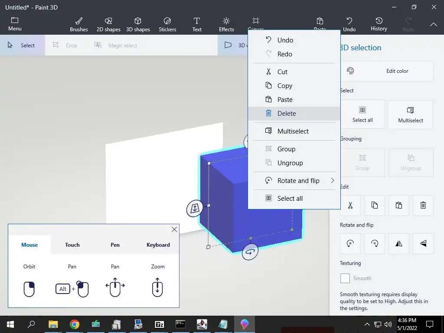Image resolution: width=444 pixels, height=333 pixels.
Task: Open the 3D shapes tool
Action: pyautogui.click(x=138, y=24)
